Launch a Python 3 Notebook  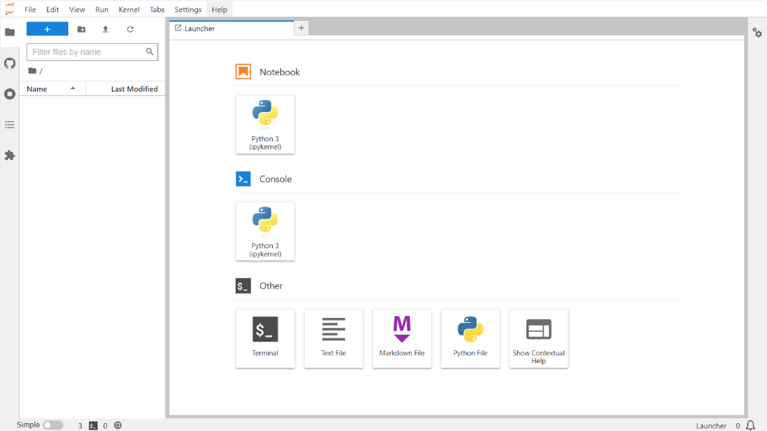tap(265, 125)
